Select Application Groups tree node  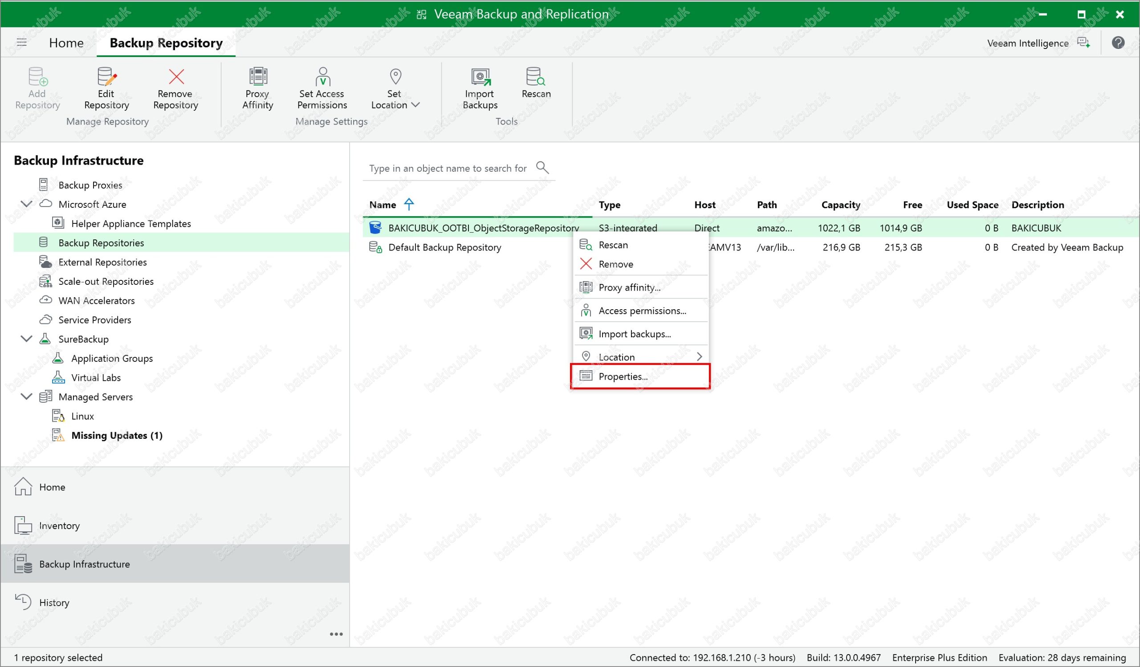[112, 358]
